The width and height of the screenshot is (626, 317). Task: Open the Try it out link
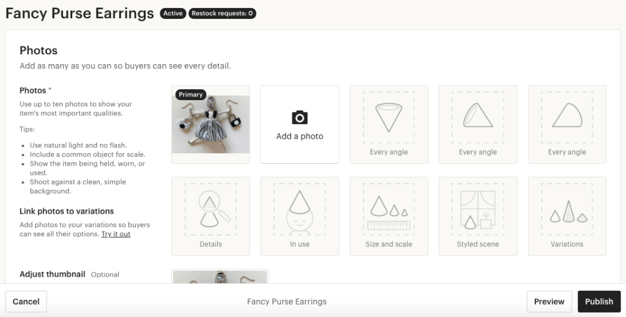(x=116, y=234)
